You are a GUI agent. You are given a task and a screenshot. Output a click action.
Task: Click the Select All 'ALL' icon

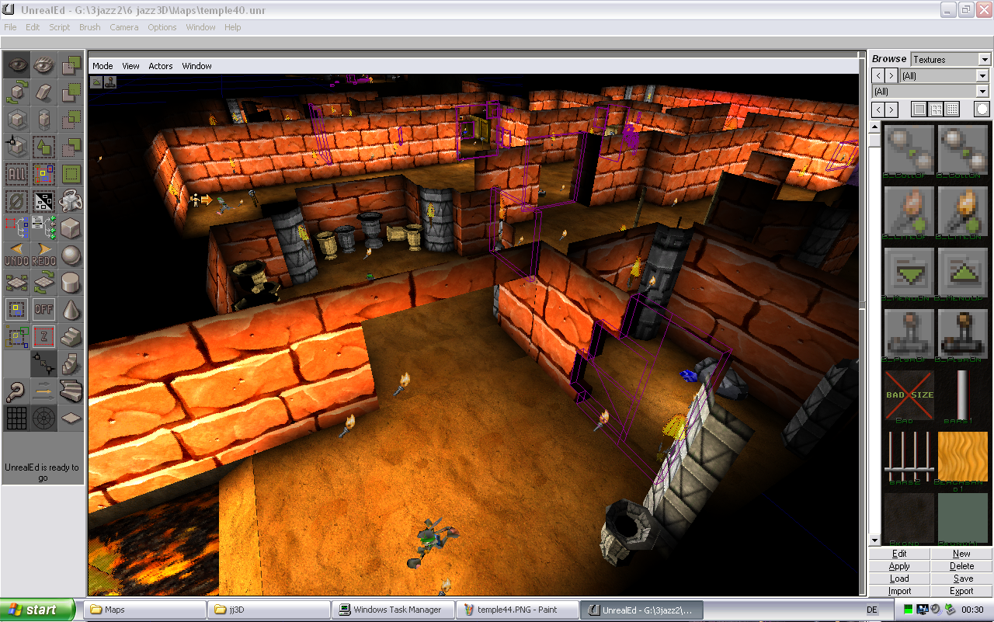click(16, 174)
